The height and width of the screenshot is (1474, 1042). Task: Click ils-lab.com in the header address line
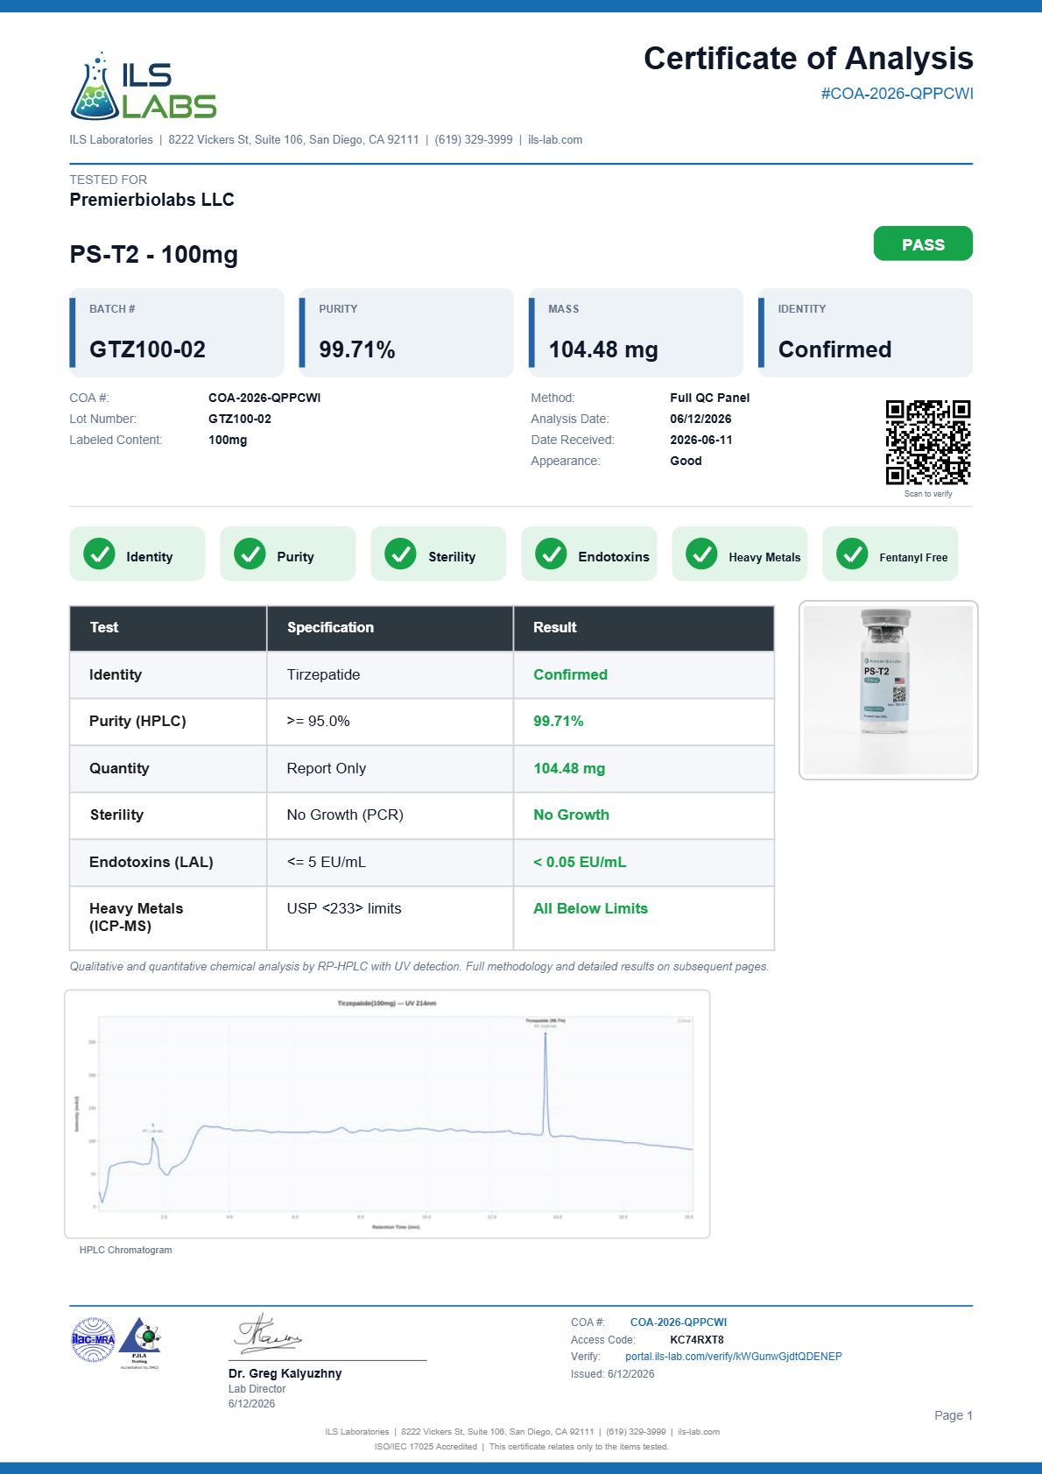click(555, 140)
